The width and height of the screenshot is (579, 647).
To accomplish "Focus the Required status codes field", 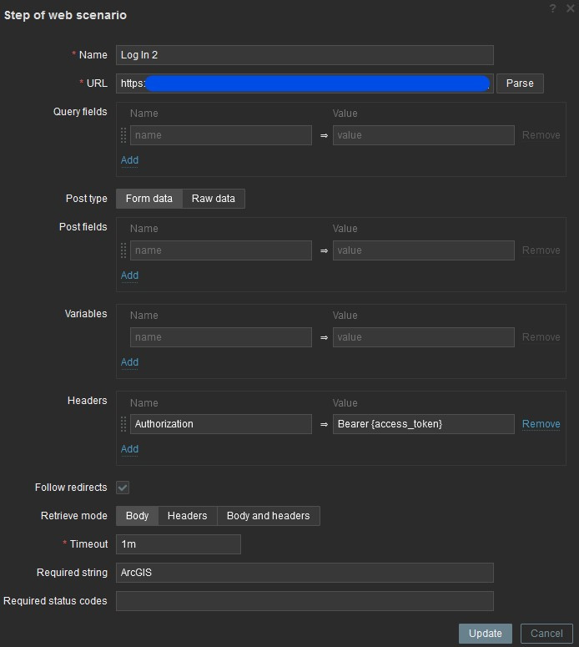I will click(305, 601).
